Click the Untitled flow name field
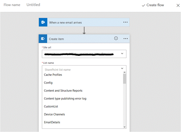Image resolution: width=181 pixels, height=132 pixels. point(33,5)
